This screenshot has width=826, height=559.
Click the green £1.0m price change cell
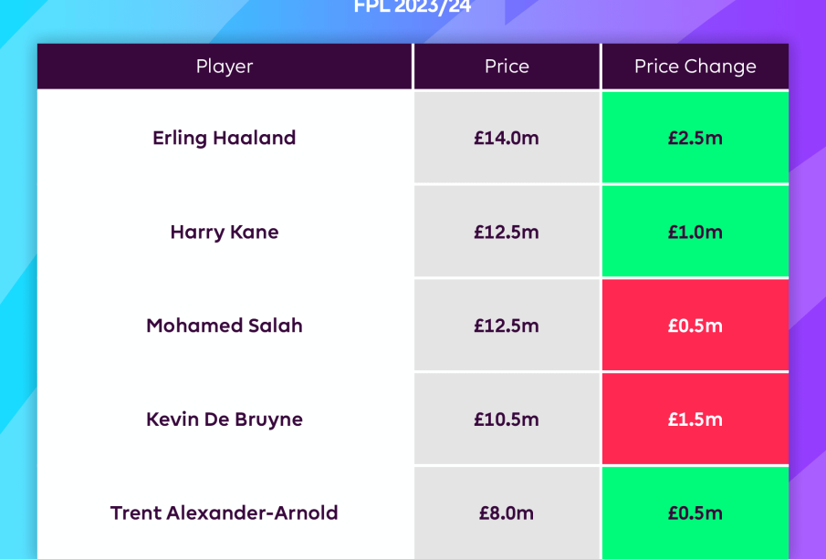(695, 232)
